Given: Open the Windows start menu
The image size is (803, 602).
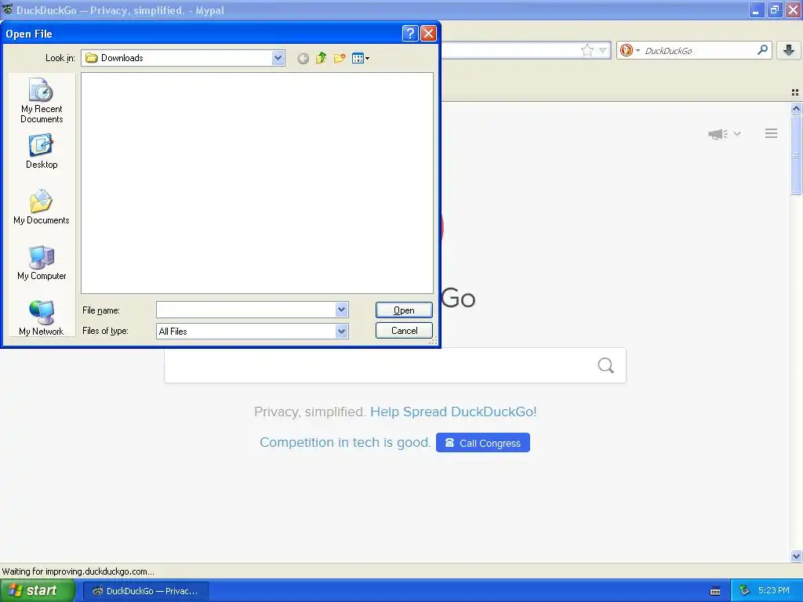Looking at the screenshot, I should point(38,590).
